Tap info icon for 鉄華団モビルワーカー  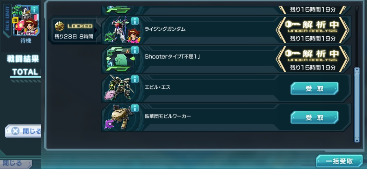click(135, 108)
